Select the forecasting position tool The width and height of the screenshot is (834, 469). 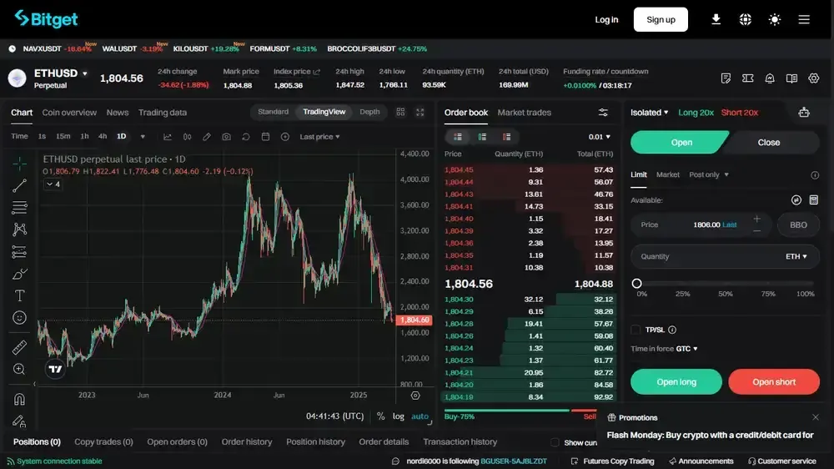coord(20,251)
